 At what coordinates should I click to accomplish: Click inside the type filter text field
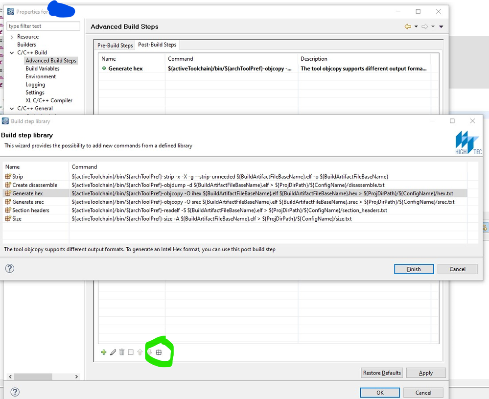tap(43, 25)
